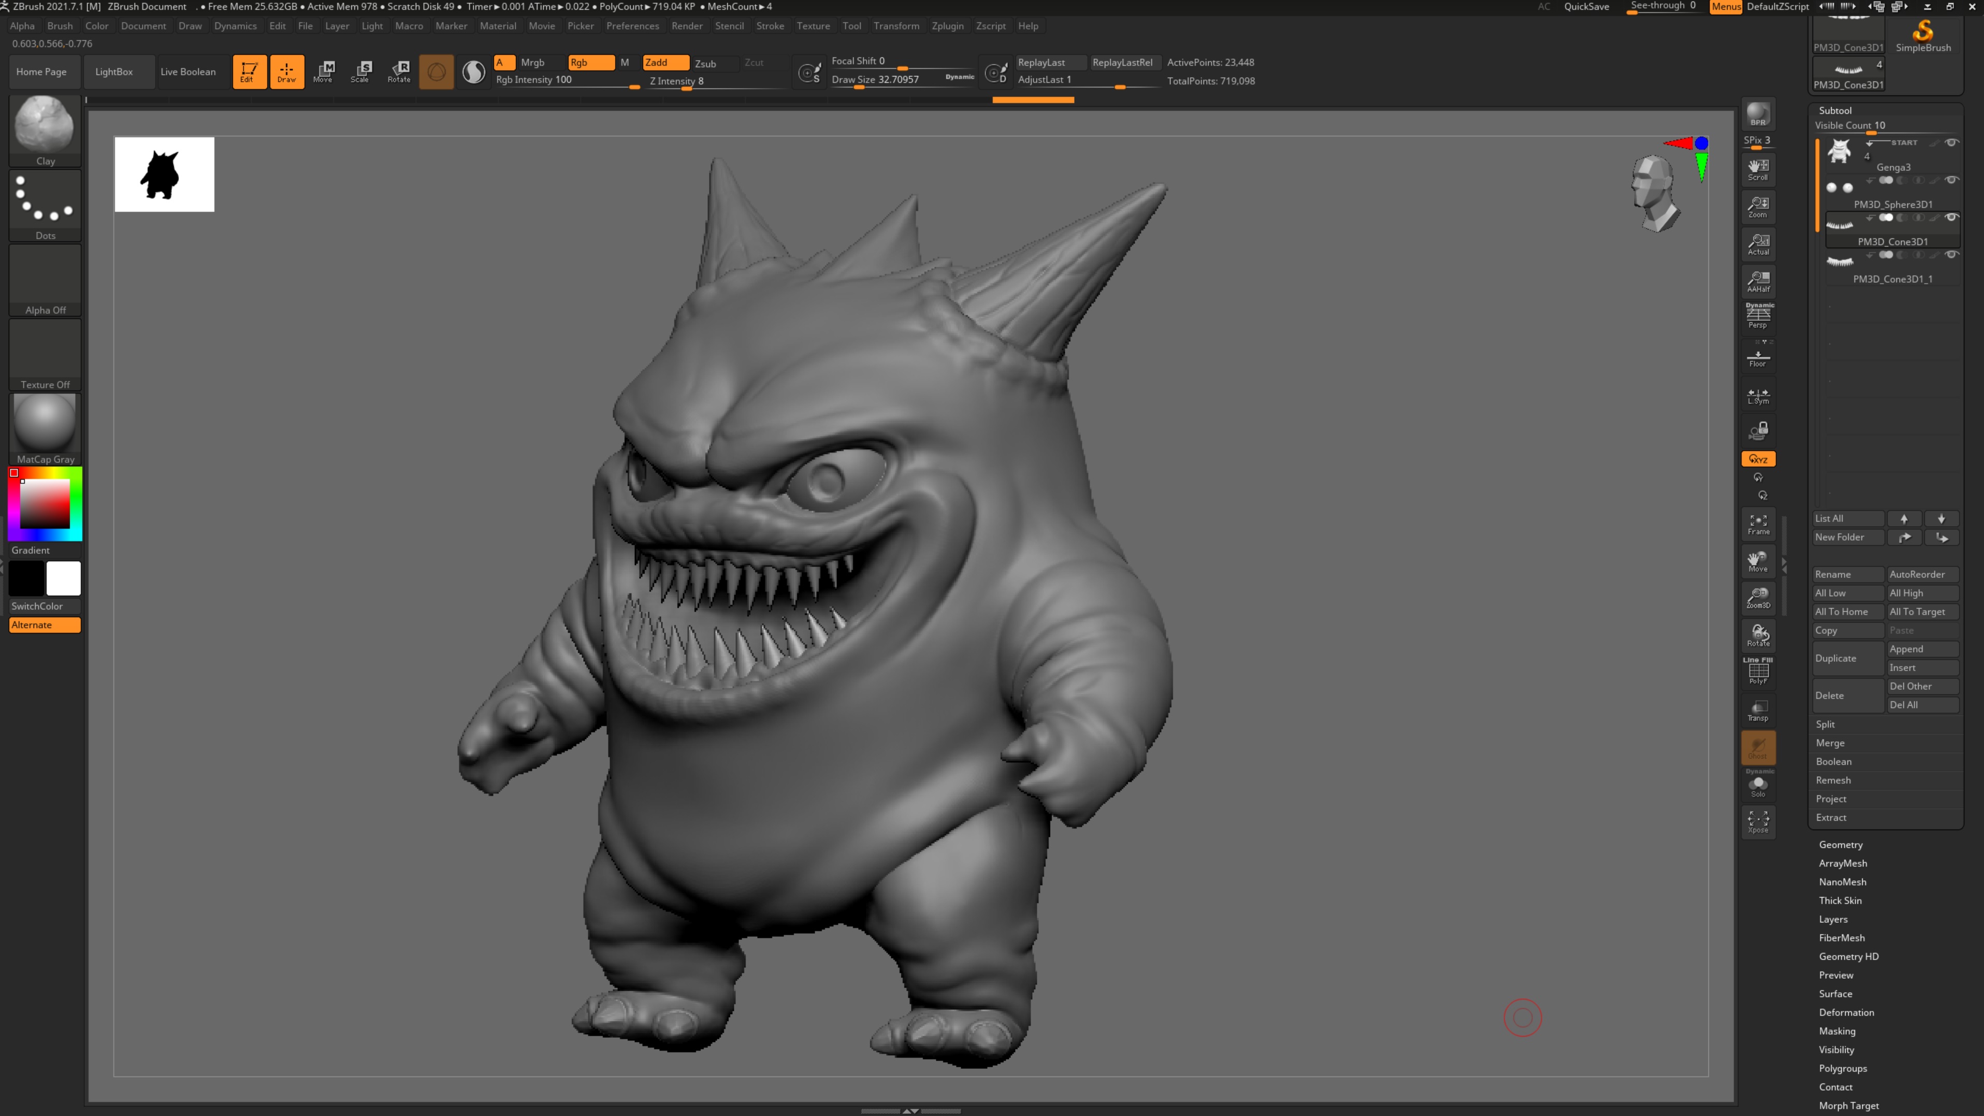The image size is (1984, 1116).
Task: Open the Preferences menu
Action: click(631, 25)
